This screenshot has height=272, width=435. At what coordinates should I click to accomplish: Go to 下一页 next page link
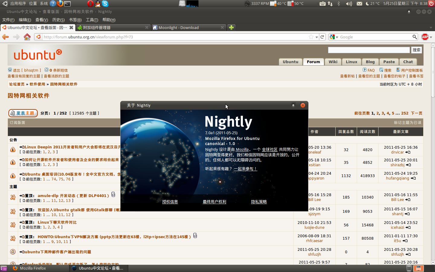pyautogui.click(x=417, y=113)
